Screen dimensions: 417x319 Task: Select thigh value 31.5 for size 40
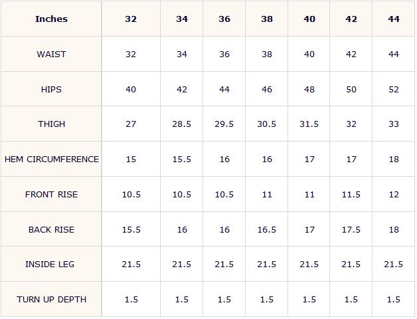click(309, 124)
